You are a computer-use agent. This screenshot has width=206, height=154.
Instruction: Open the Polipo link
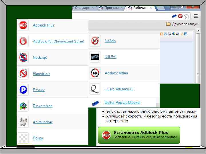[x=38, y=138]
